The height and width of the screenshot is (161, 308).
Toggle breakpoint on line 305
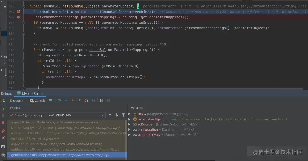(18, 12)
